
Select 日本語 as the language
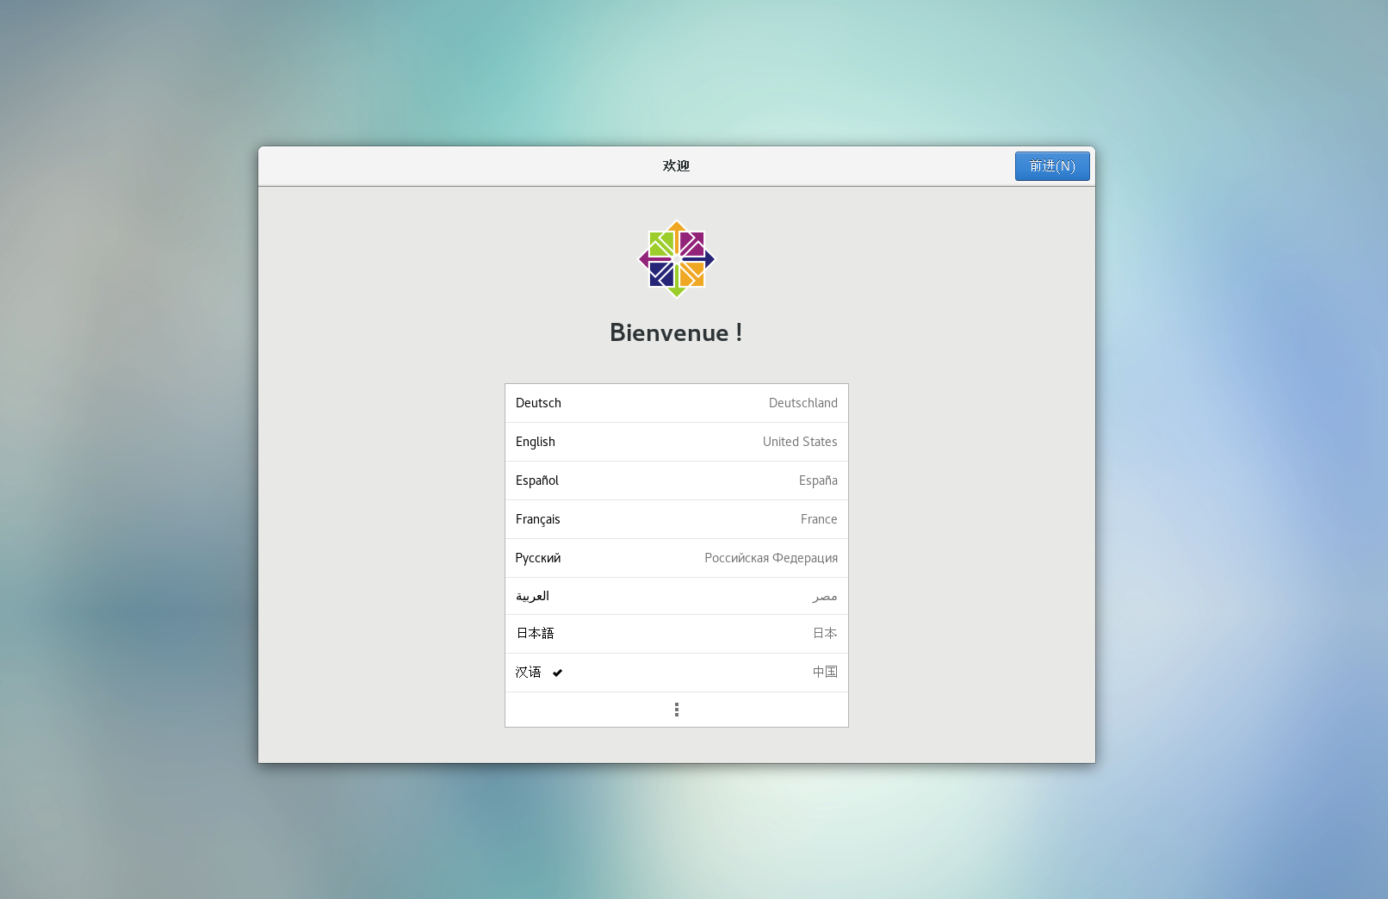click(535, 633)
